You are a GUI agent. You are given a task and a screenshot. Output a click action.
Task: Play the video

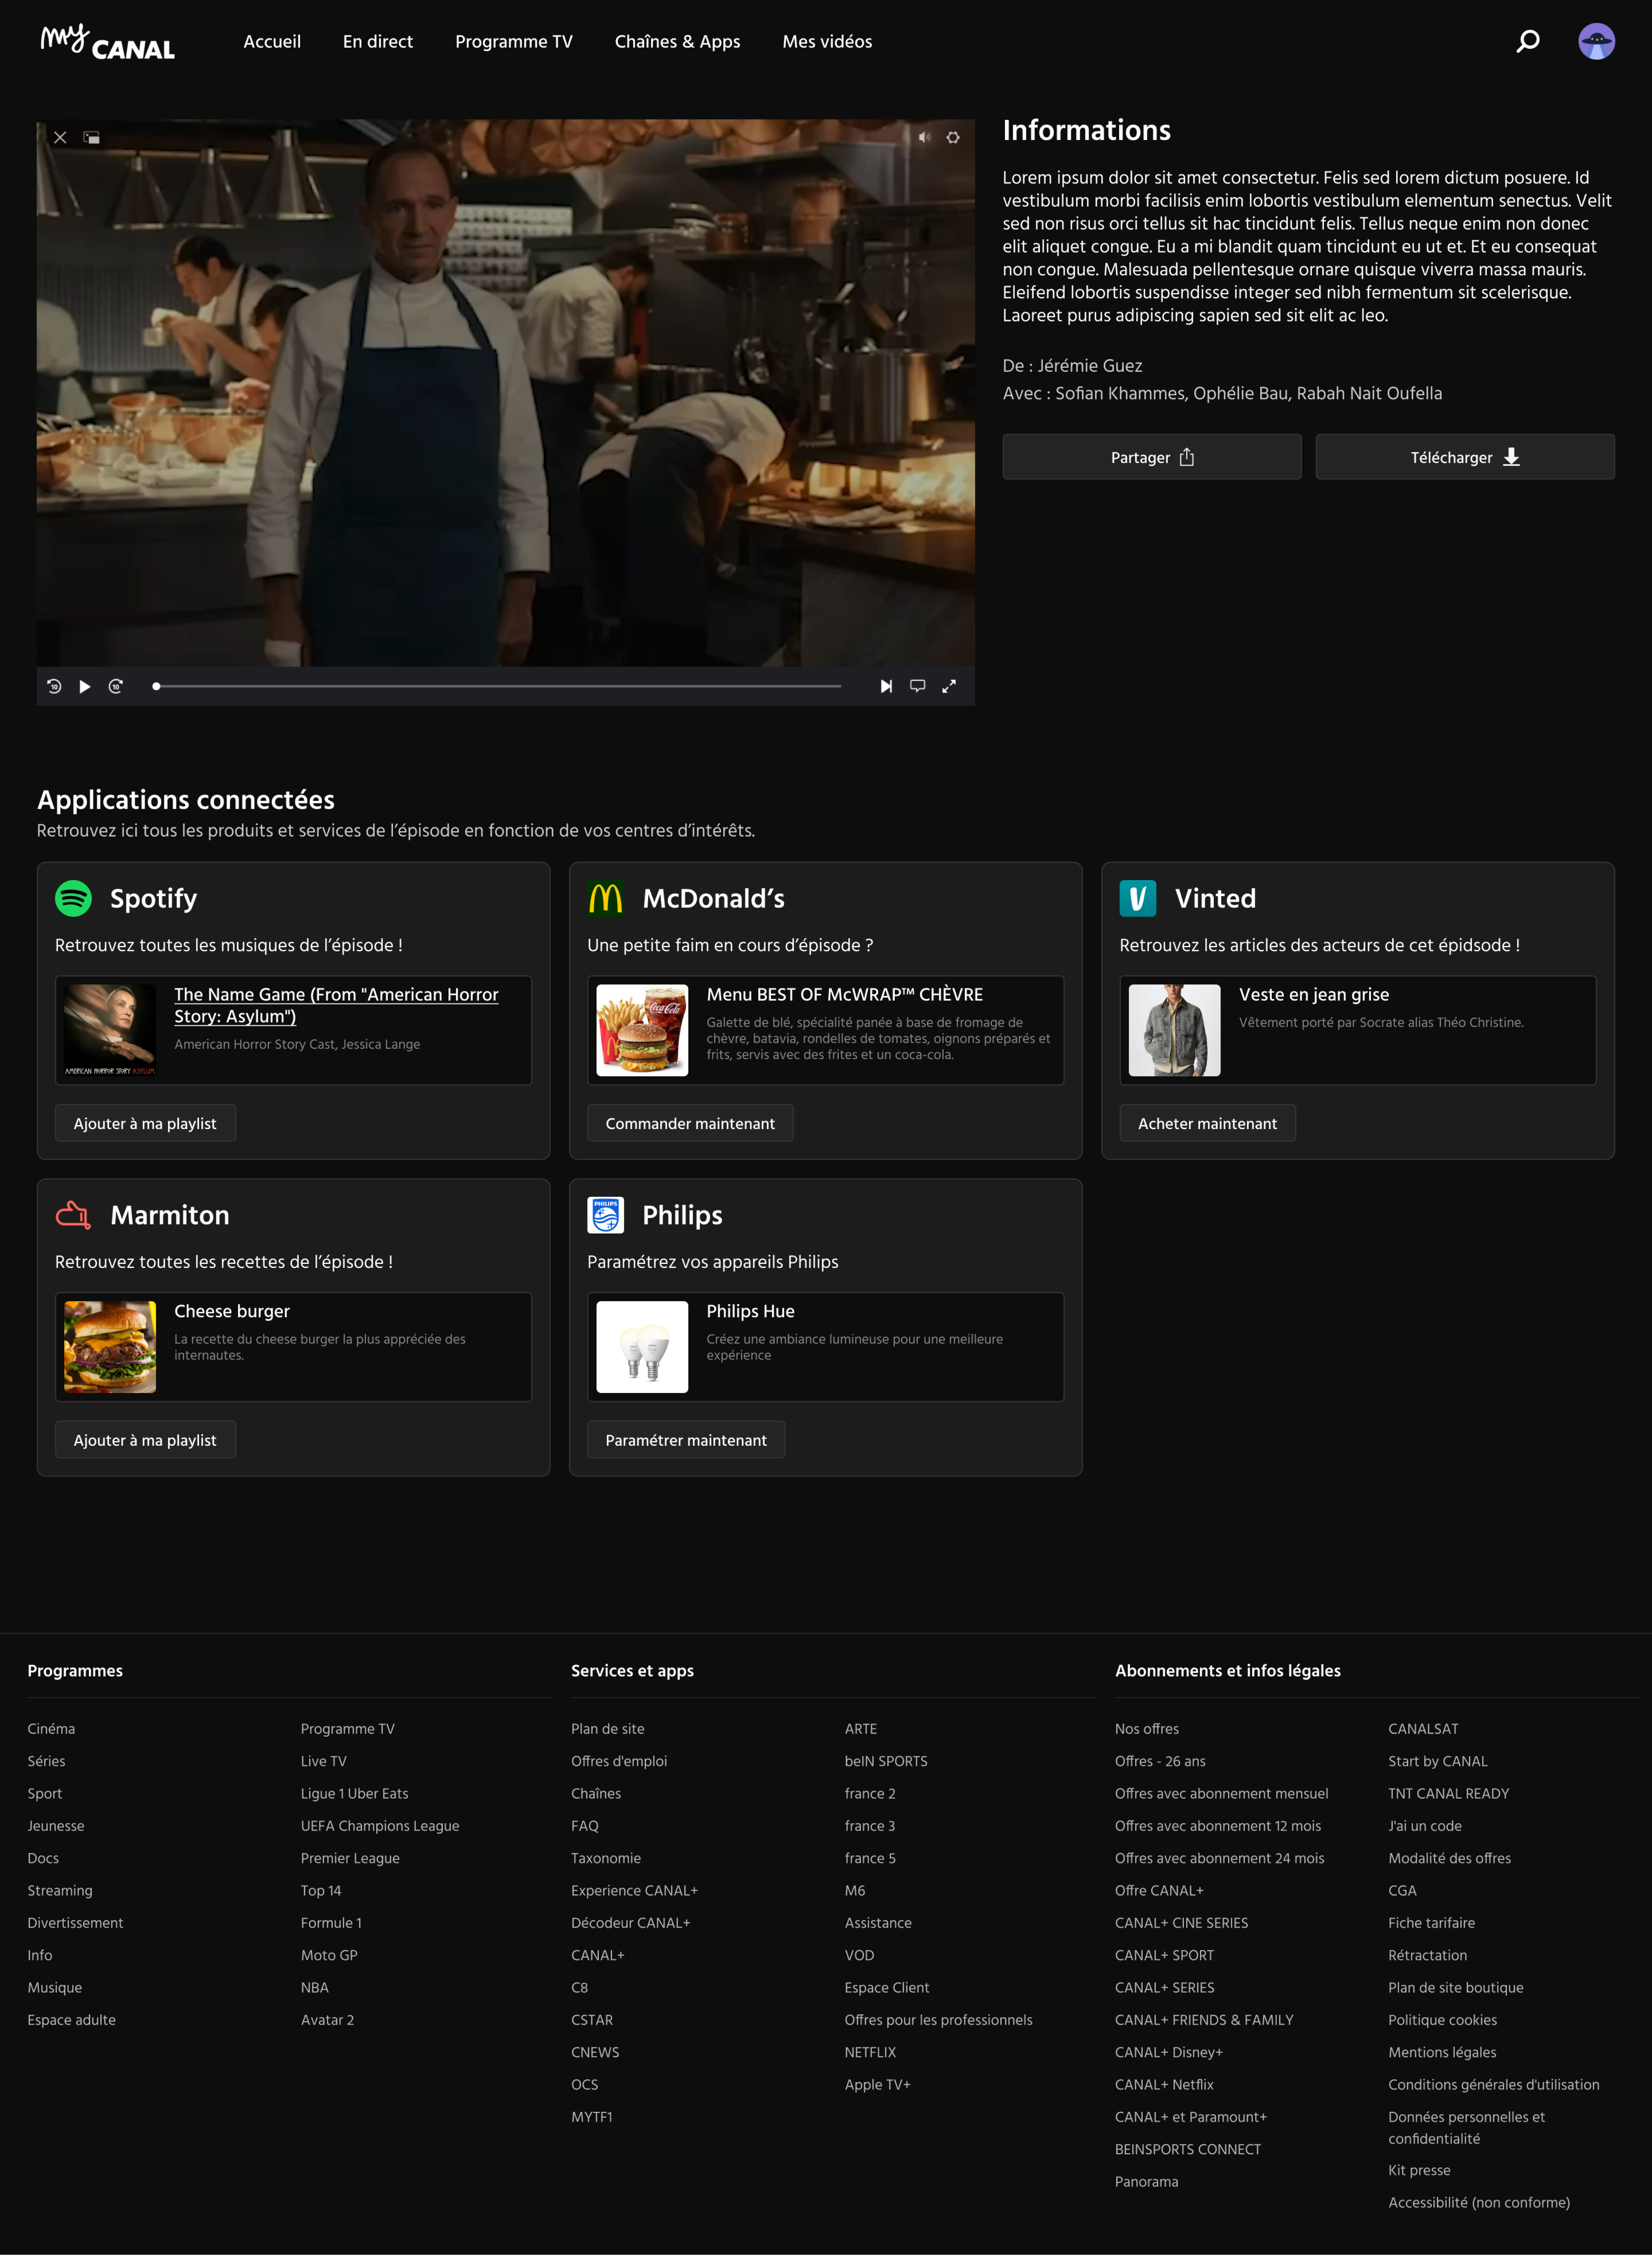click(85, 686)
